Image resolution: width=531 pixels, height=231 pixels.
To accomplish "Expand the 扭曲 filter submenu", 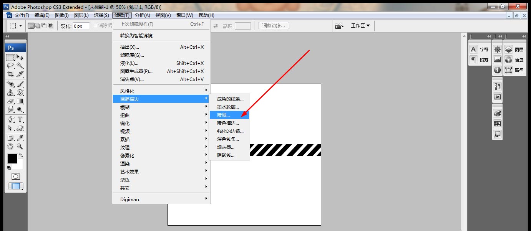I will pos(161,115).
